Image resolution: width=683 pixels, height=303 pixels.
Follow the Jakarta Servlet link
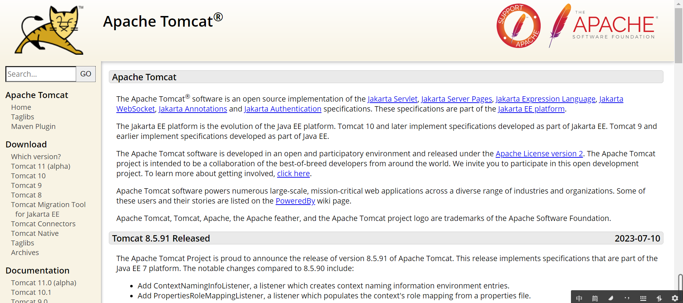(392, 99)
